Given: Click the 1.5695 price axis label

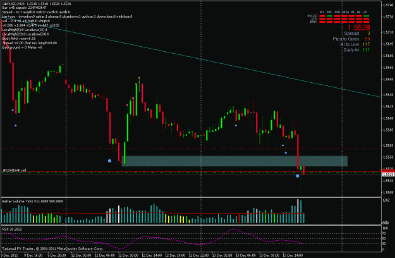Looking at the screenshot, I should coord(388,44).
